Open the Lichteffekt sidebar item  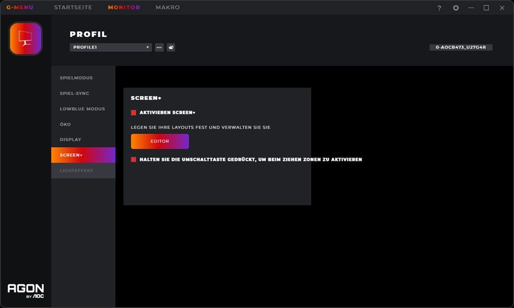pos(77,171)
